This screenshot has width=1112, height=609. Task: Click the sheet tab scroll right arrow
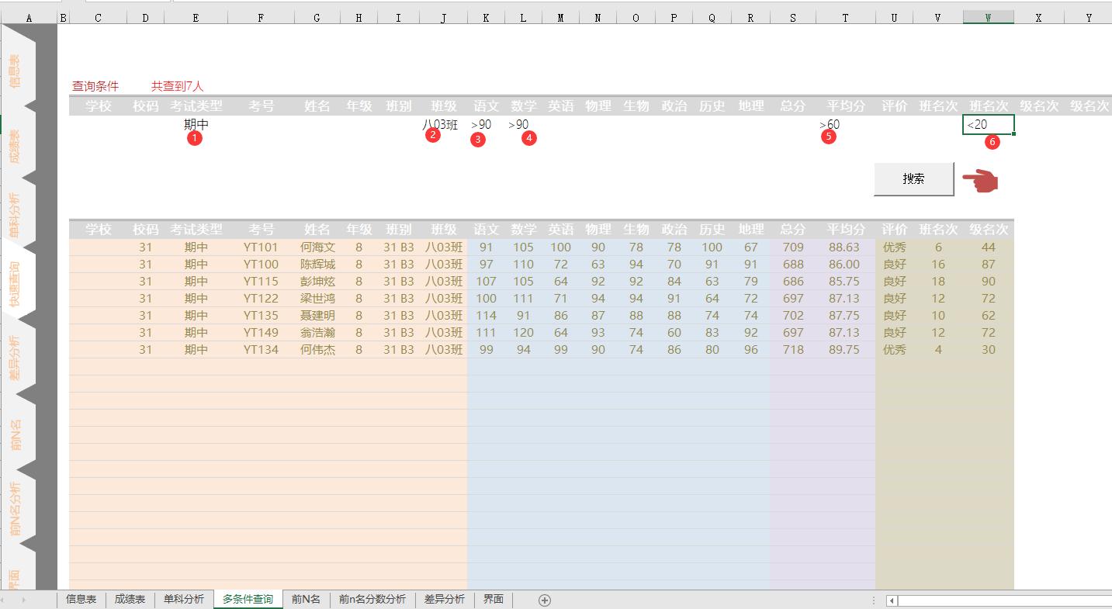(x=24, y=600)
